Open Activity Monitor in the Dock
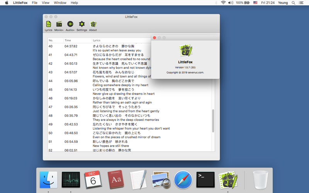309x193 pixels. [71, 179]
